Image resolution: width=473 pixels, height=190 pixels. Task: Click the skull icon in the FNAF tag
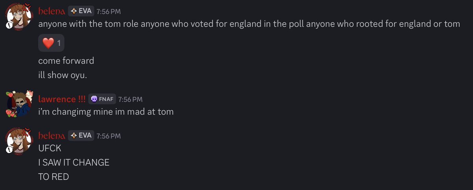click(94, 99)
